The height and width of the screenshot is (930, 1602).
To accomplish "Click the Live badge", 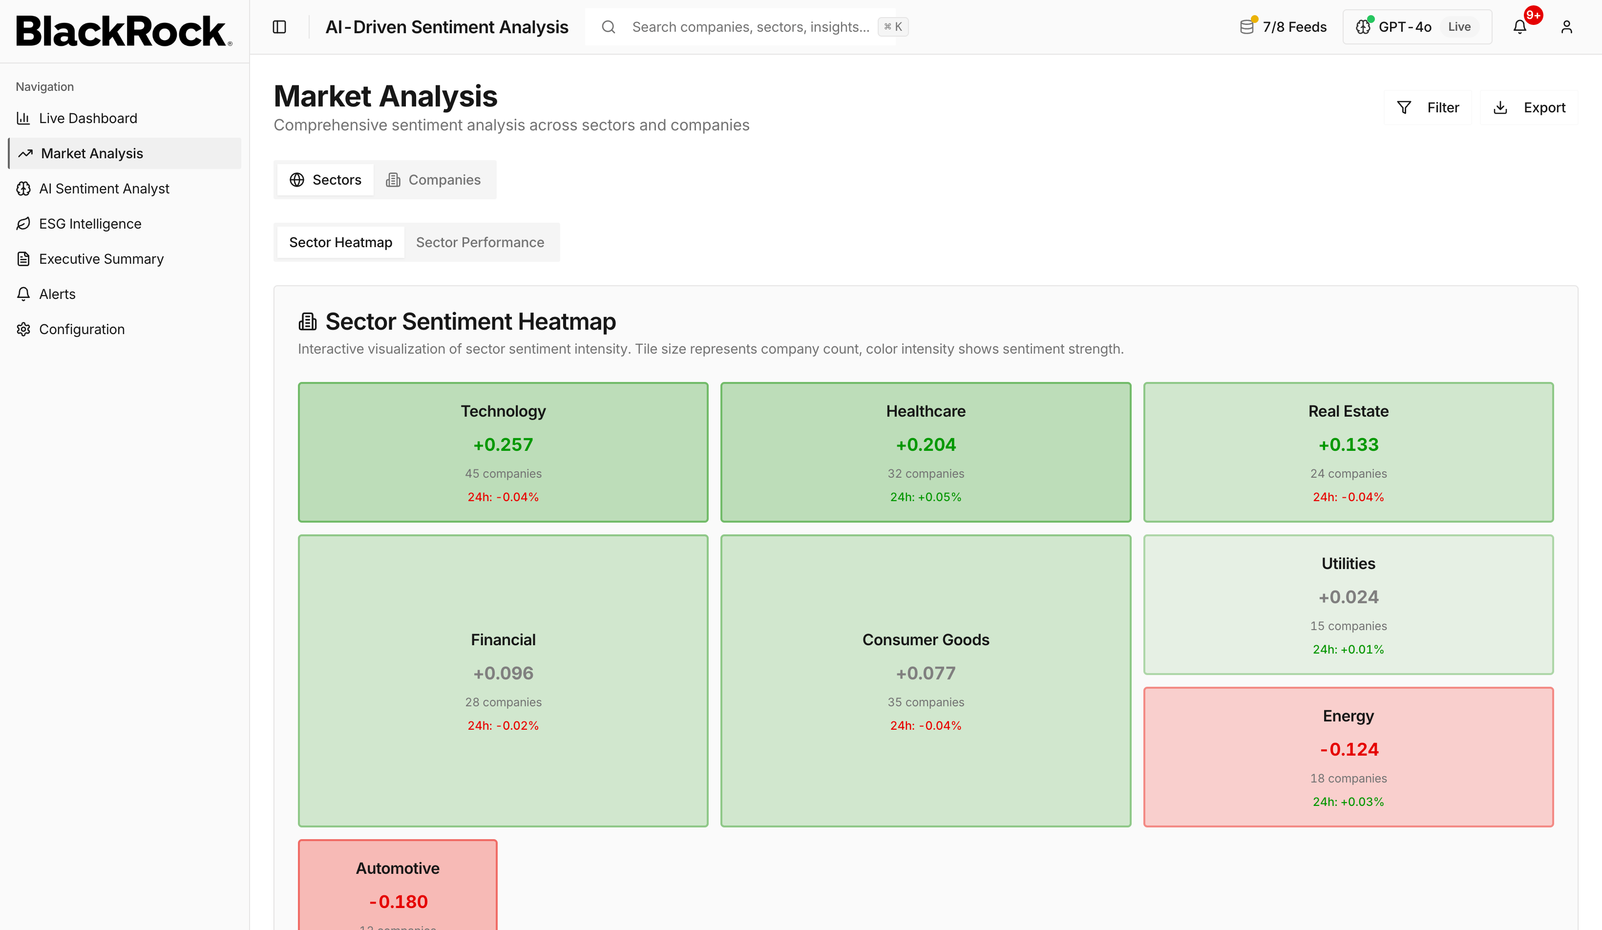I will click(x=1459, y=27).
